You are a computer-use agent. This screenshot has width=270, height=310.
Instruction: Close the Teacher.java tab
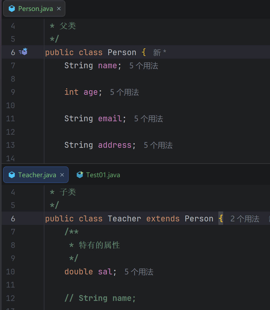point(62,175)
